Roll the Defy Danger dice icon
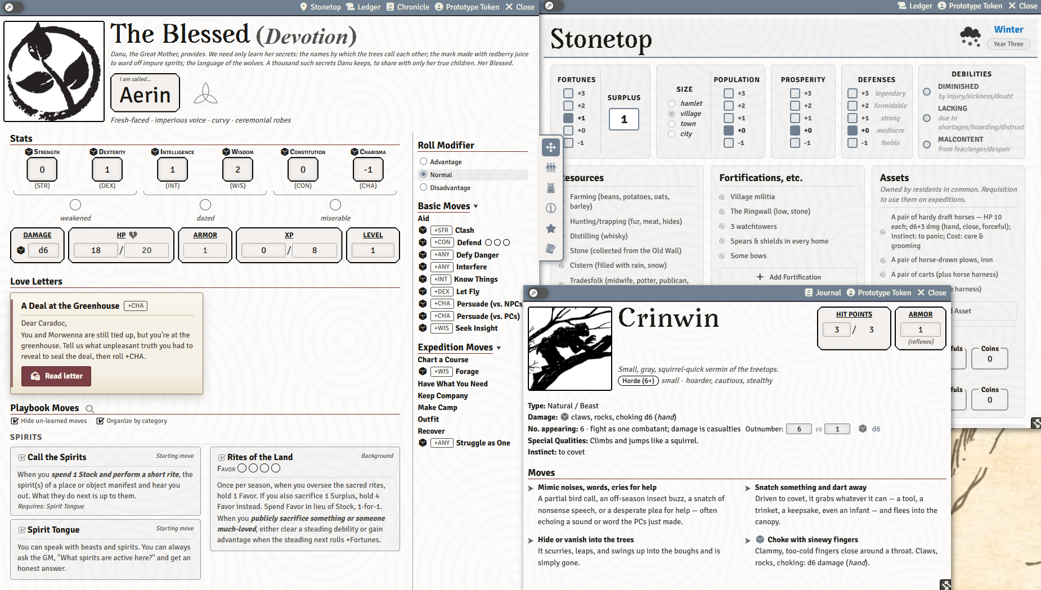The height and width of the screenshot is (590, 1041). tap(423, 255)
